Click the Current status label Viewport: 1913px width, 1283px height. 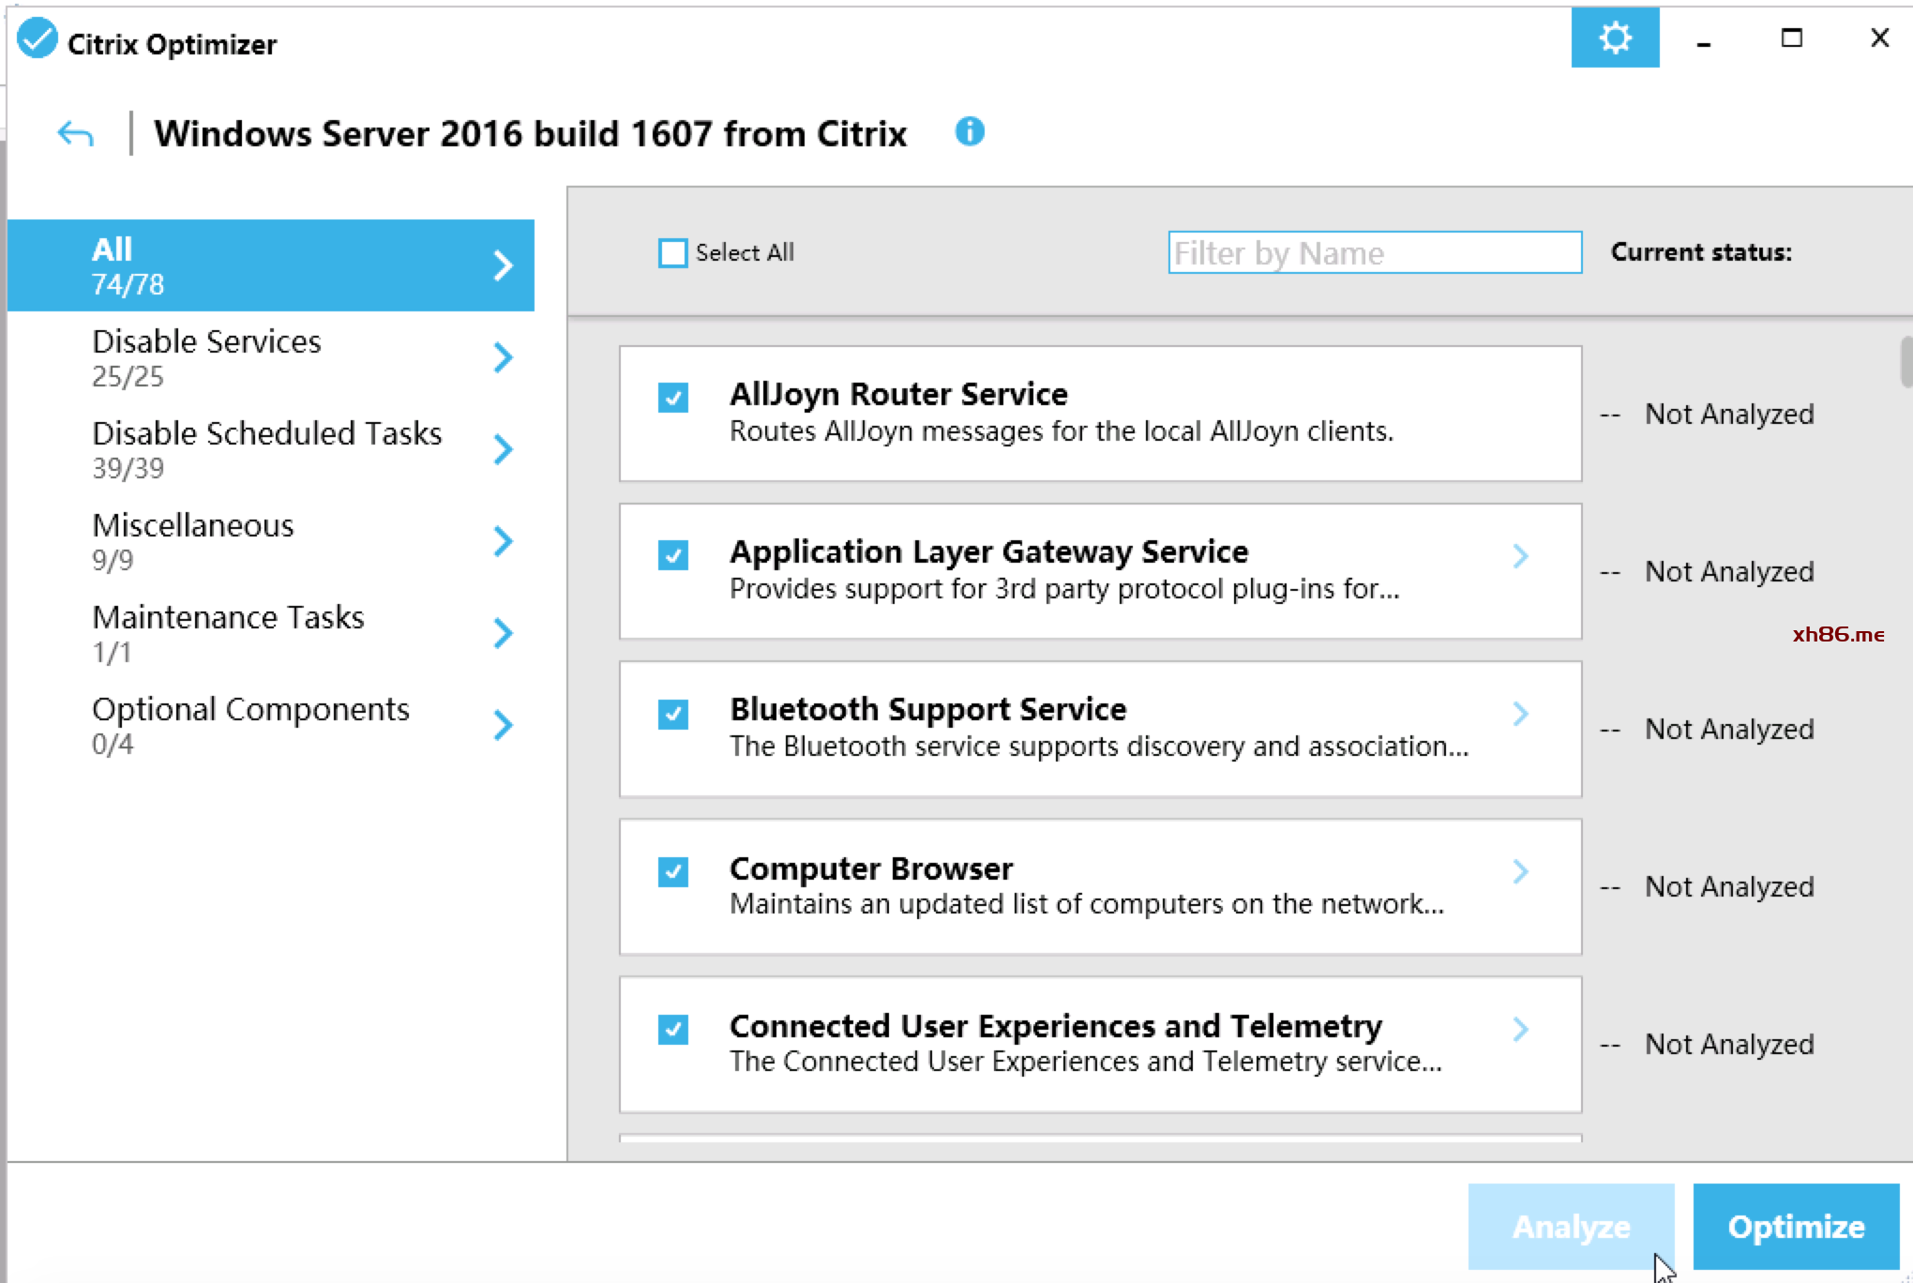coord(1701,252)
